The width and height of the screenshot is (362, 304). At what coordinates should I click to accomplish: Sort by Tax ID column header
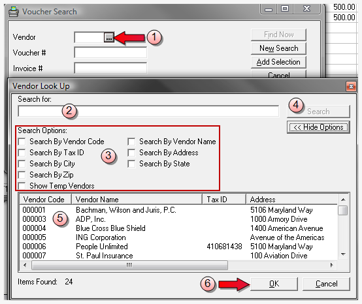click(x=224, y=200)
